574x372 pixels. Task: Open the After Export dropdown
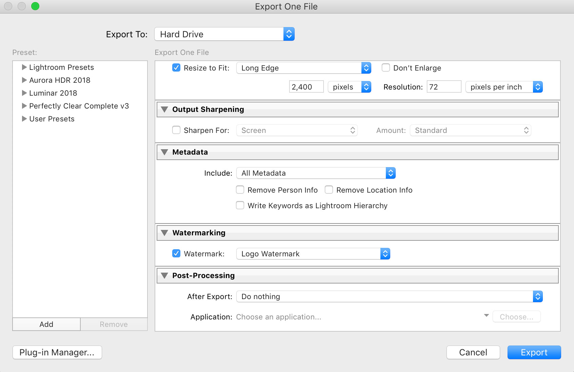(389, 297)
